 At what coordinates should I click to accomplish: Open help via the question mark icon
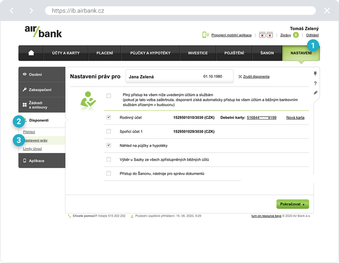[x=315, y=83]
